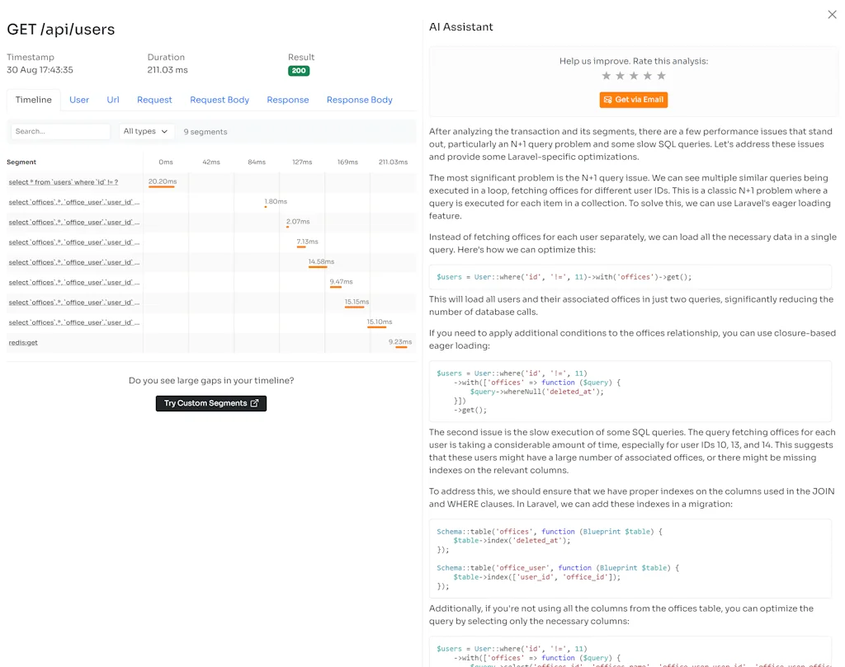Dismiss the AI Assistant with the X icon
This screenshot has width=845, height=667.
[x=832, y=14]
